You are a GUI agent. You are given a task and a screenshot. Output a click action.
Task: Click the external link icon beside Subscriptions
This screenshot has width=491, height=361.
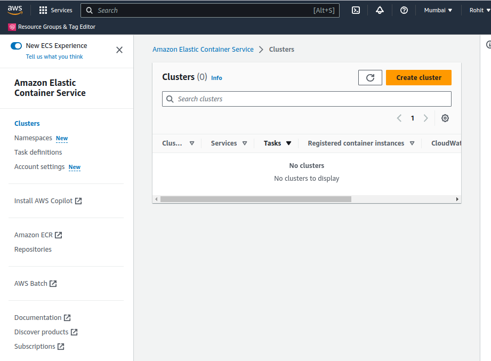coord(61,347)
